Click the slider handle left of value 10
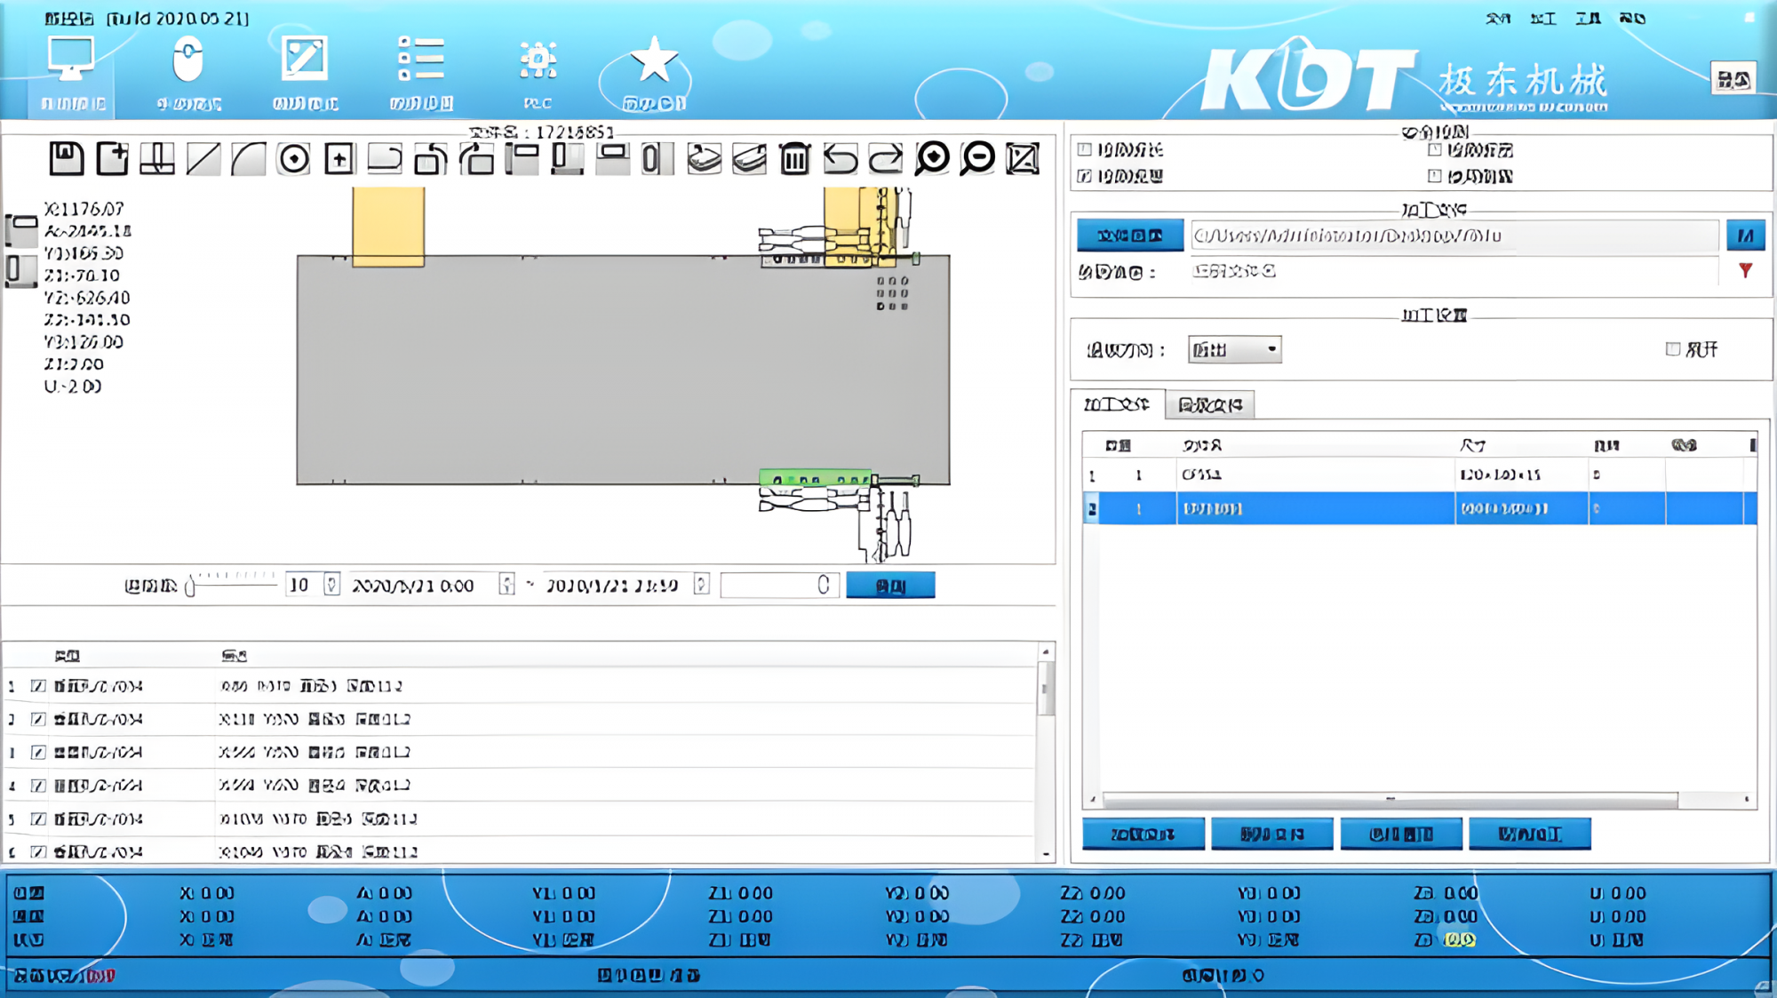The image size is (1777, 998). click(190, 586)
